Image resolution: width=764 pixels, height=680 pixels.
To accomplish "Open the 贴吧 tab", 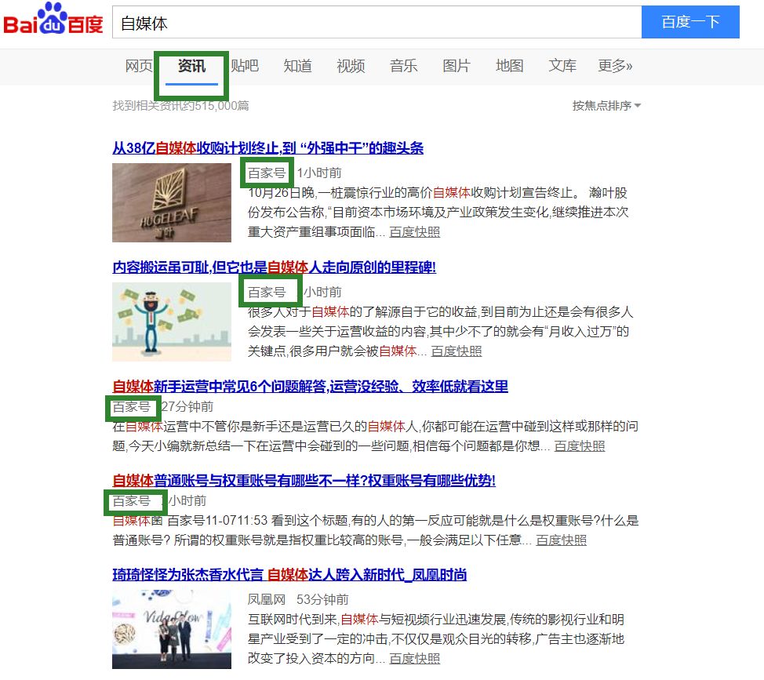I will coord(245,66).
